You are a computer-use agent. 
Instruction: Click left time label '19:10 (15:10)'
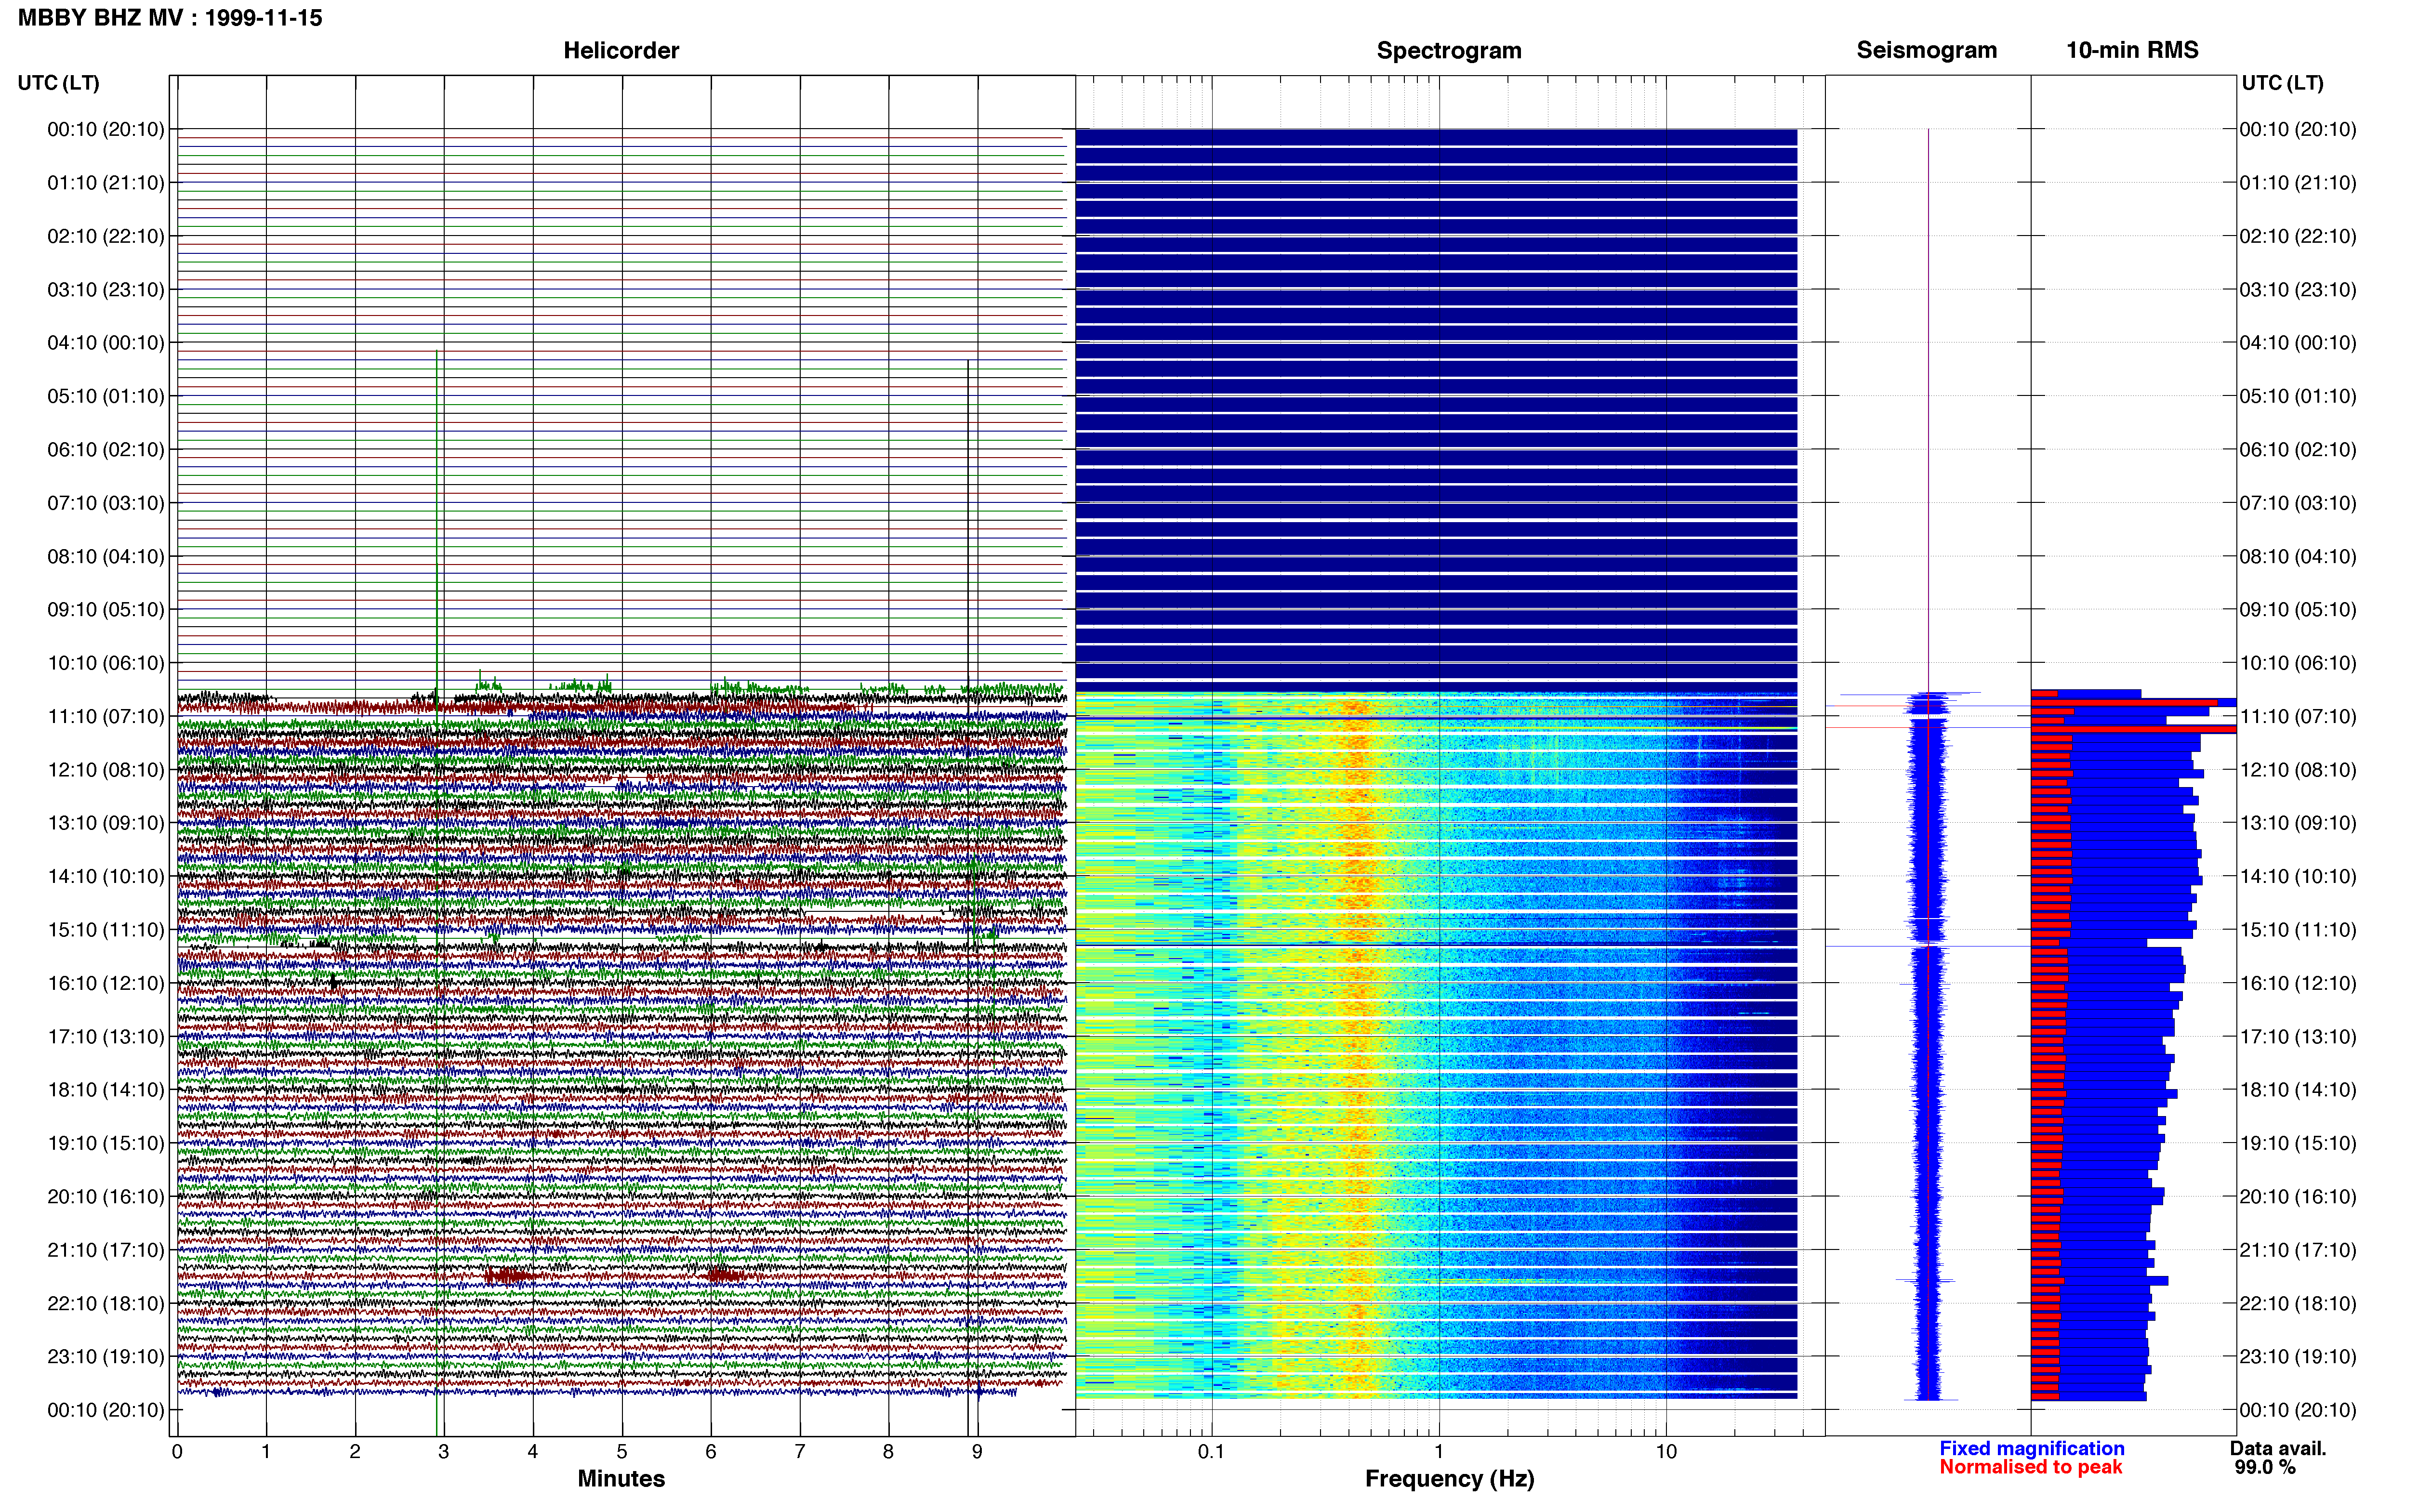click(106, 1143)
